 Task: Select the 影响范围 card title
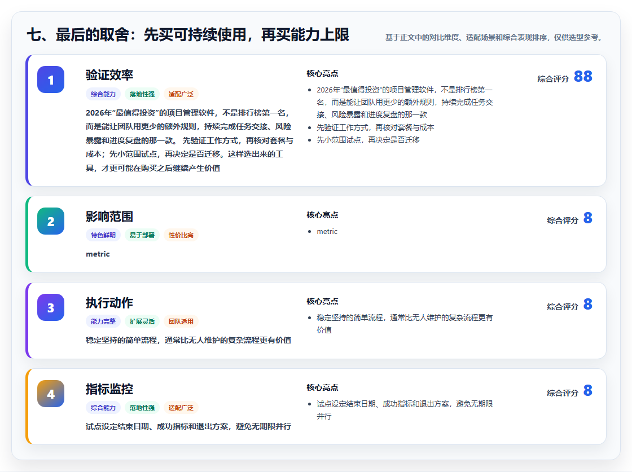(x=109, y=217)
